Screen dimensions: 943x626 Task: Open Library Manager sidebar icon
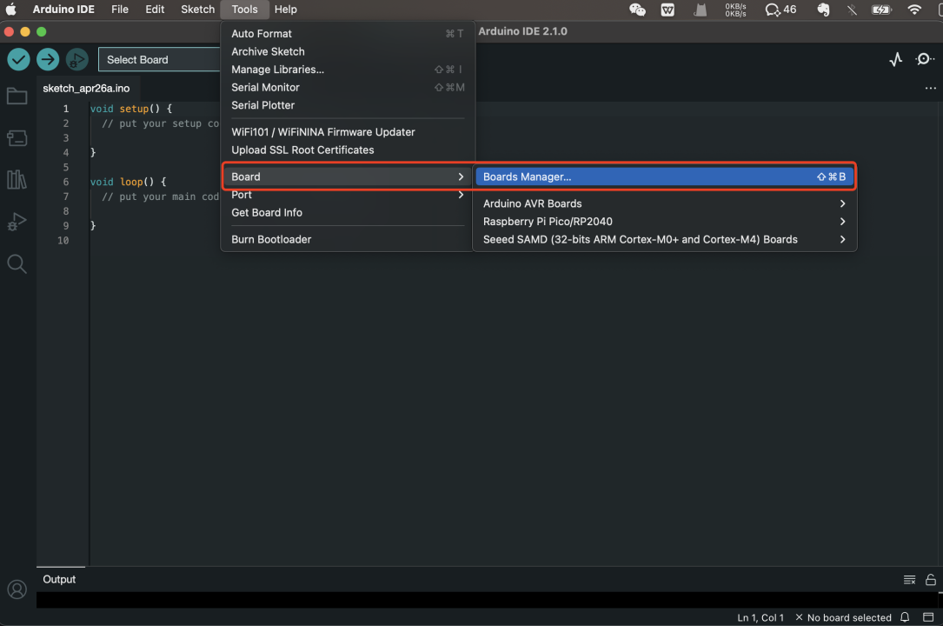coord(17,180)
